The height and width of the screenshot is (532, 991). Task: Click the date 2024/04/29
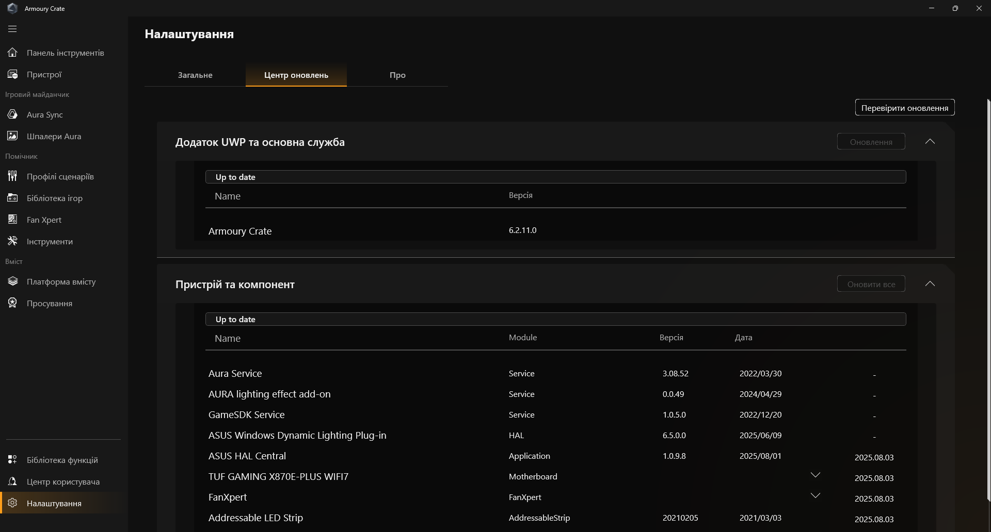click(x=760, y=394)
